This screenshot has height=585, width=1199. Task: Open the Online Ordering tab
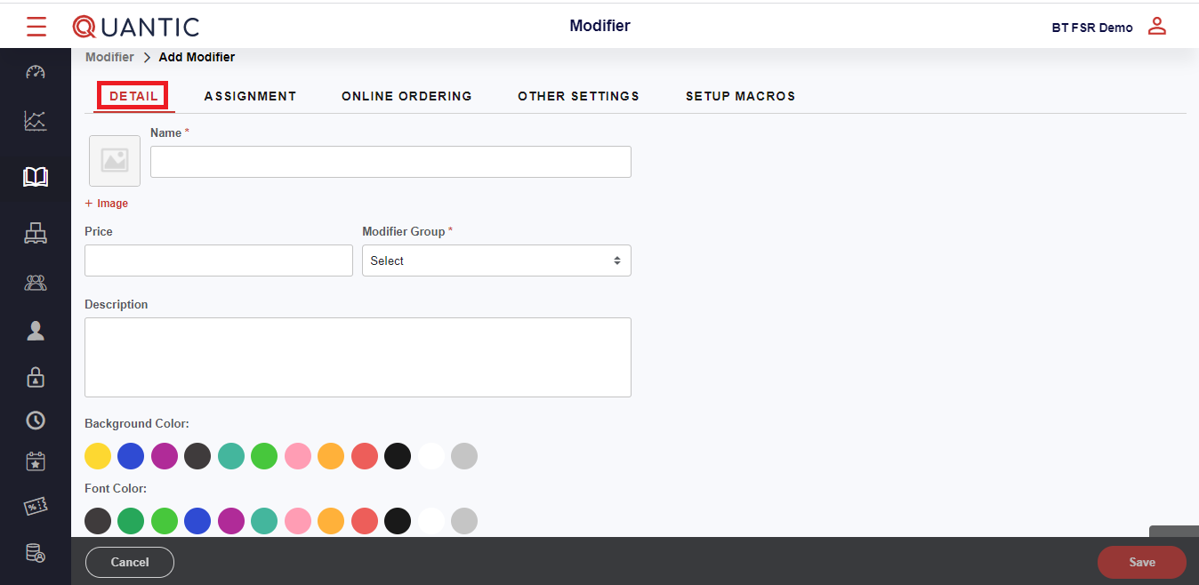point(406,96)
